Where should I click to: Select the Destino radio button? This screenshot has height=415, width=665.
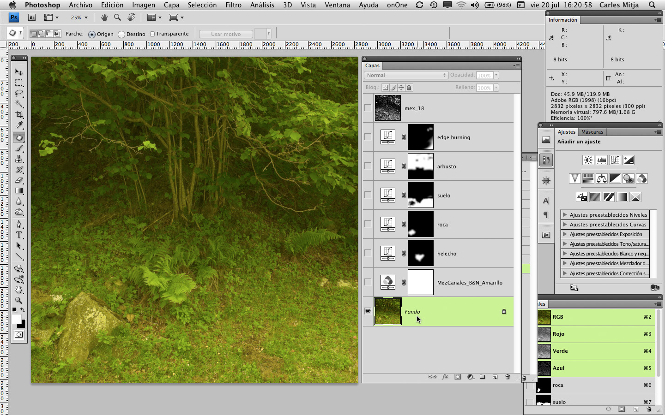[x=121, y=34]
